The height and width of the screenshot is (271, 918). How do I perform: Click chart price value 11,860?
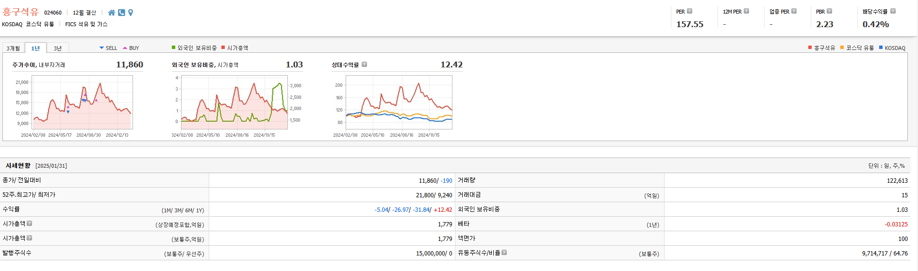[130, 64]
